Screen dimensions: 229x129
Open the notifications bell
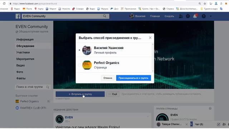click(195, 16)
